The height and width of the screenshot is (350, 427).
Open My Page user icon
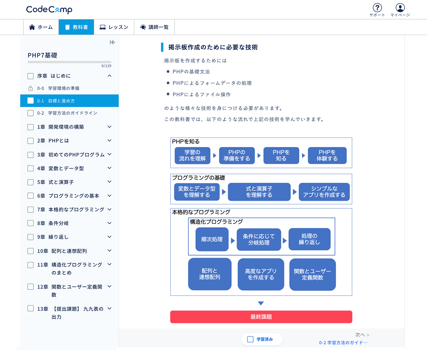[400, 8]
